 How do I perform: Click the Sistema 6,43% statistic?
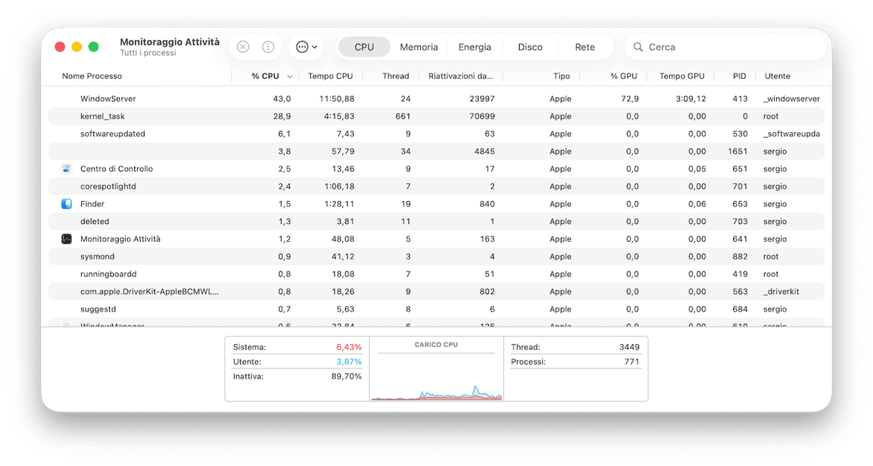point(297,347)
